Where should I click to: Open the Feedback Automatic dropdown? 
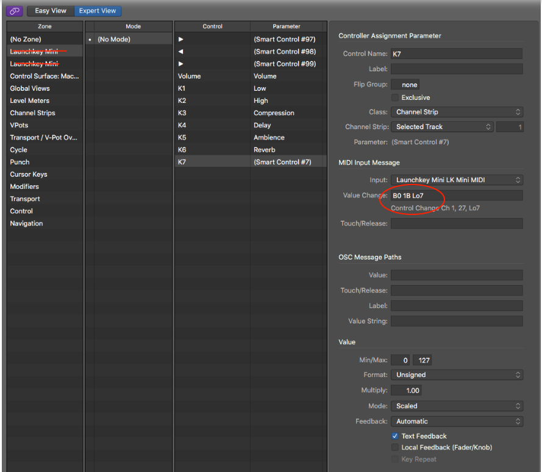pyautogui.click(x=457, y=421)
